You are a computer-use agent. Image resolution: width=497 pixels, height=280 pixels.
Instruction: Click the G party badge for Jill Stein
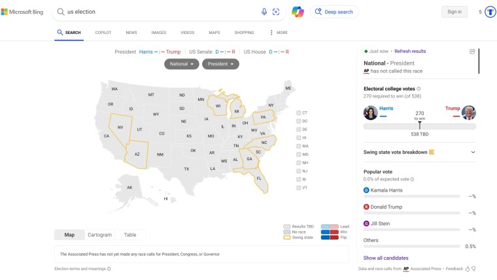click(x=366, y=224)
